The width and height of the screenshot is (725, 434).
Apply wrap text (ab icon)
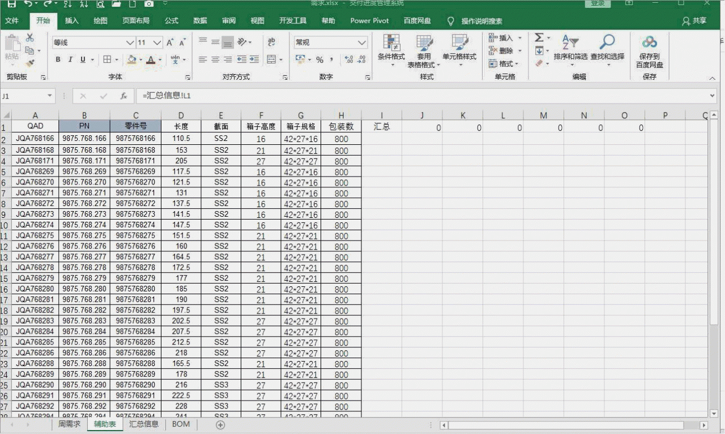tap(271, 42)
